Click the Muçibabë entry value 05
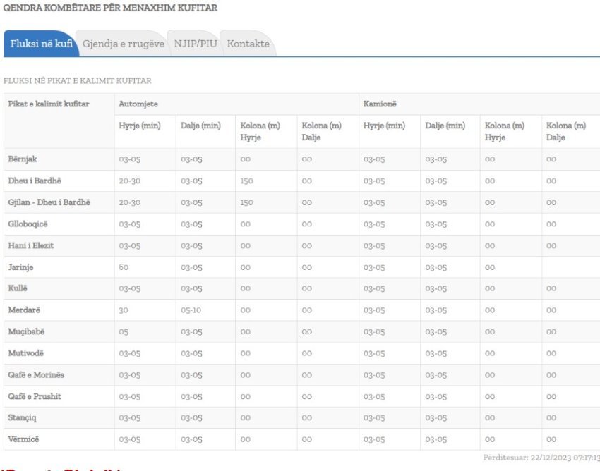 (x=124, y=332)
